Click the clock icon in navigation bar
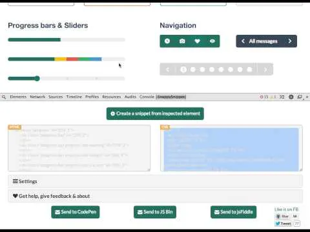This screenshot has height=232, width=310. [x=167, y=41]
